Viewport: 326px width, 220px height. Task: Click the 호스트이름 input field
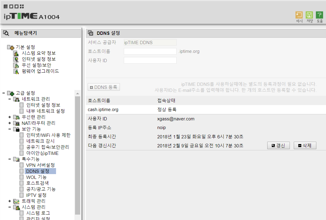[x=150, y=51]
